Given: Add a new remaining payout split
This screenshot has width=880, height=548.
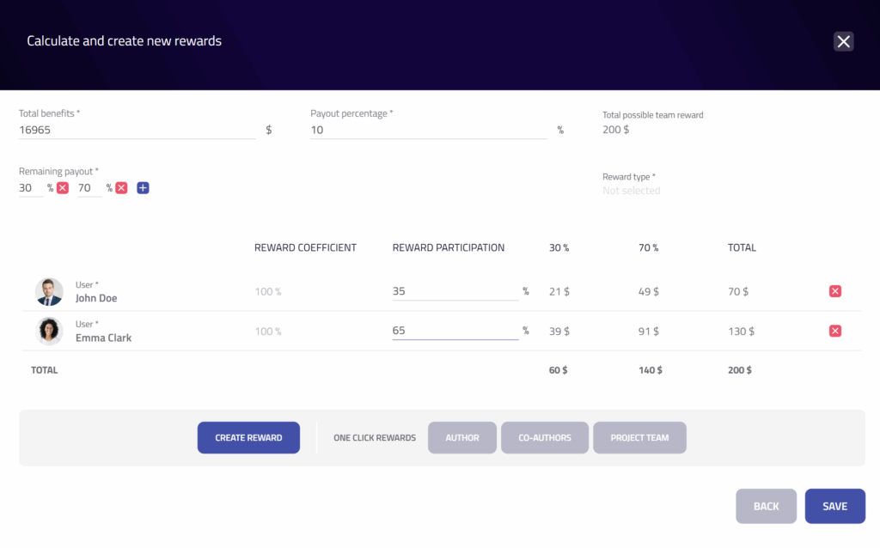Looking at the screenshot, I should coord(143,188).
